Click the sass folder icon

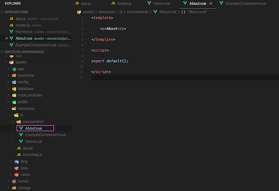[x=16, y=168]
